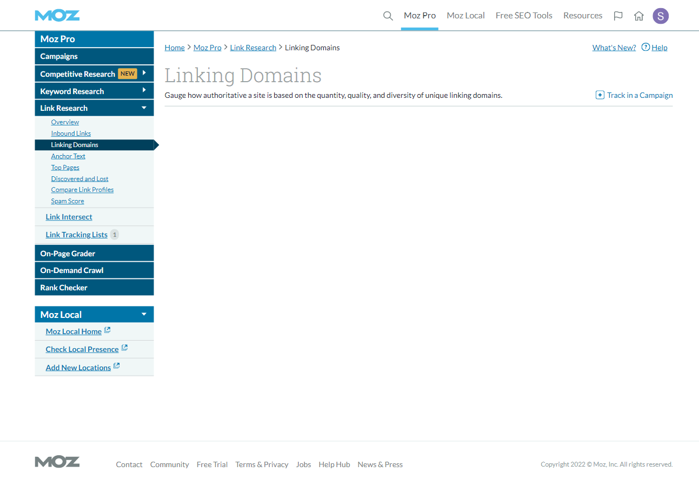The height and width of the screenshot is (492, 699).
Task: Open Moz Local in top navigation
Action: click(x=465, y=16)
